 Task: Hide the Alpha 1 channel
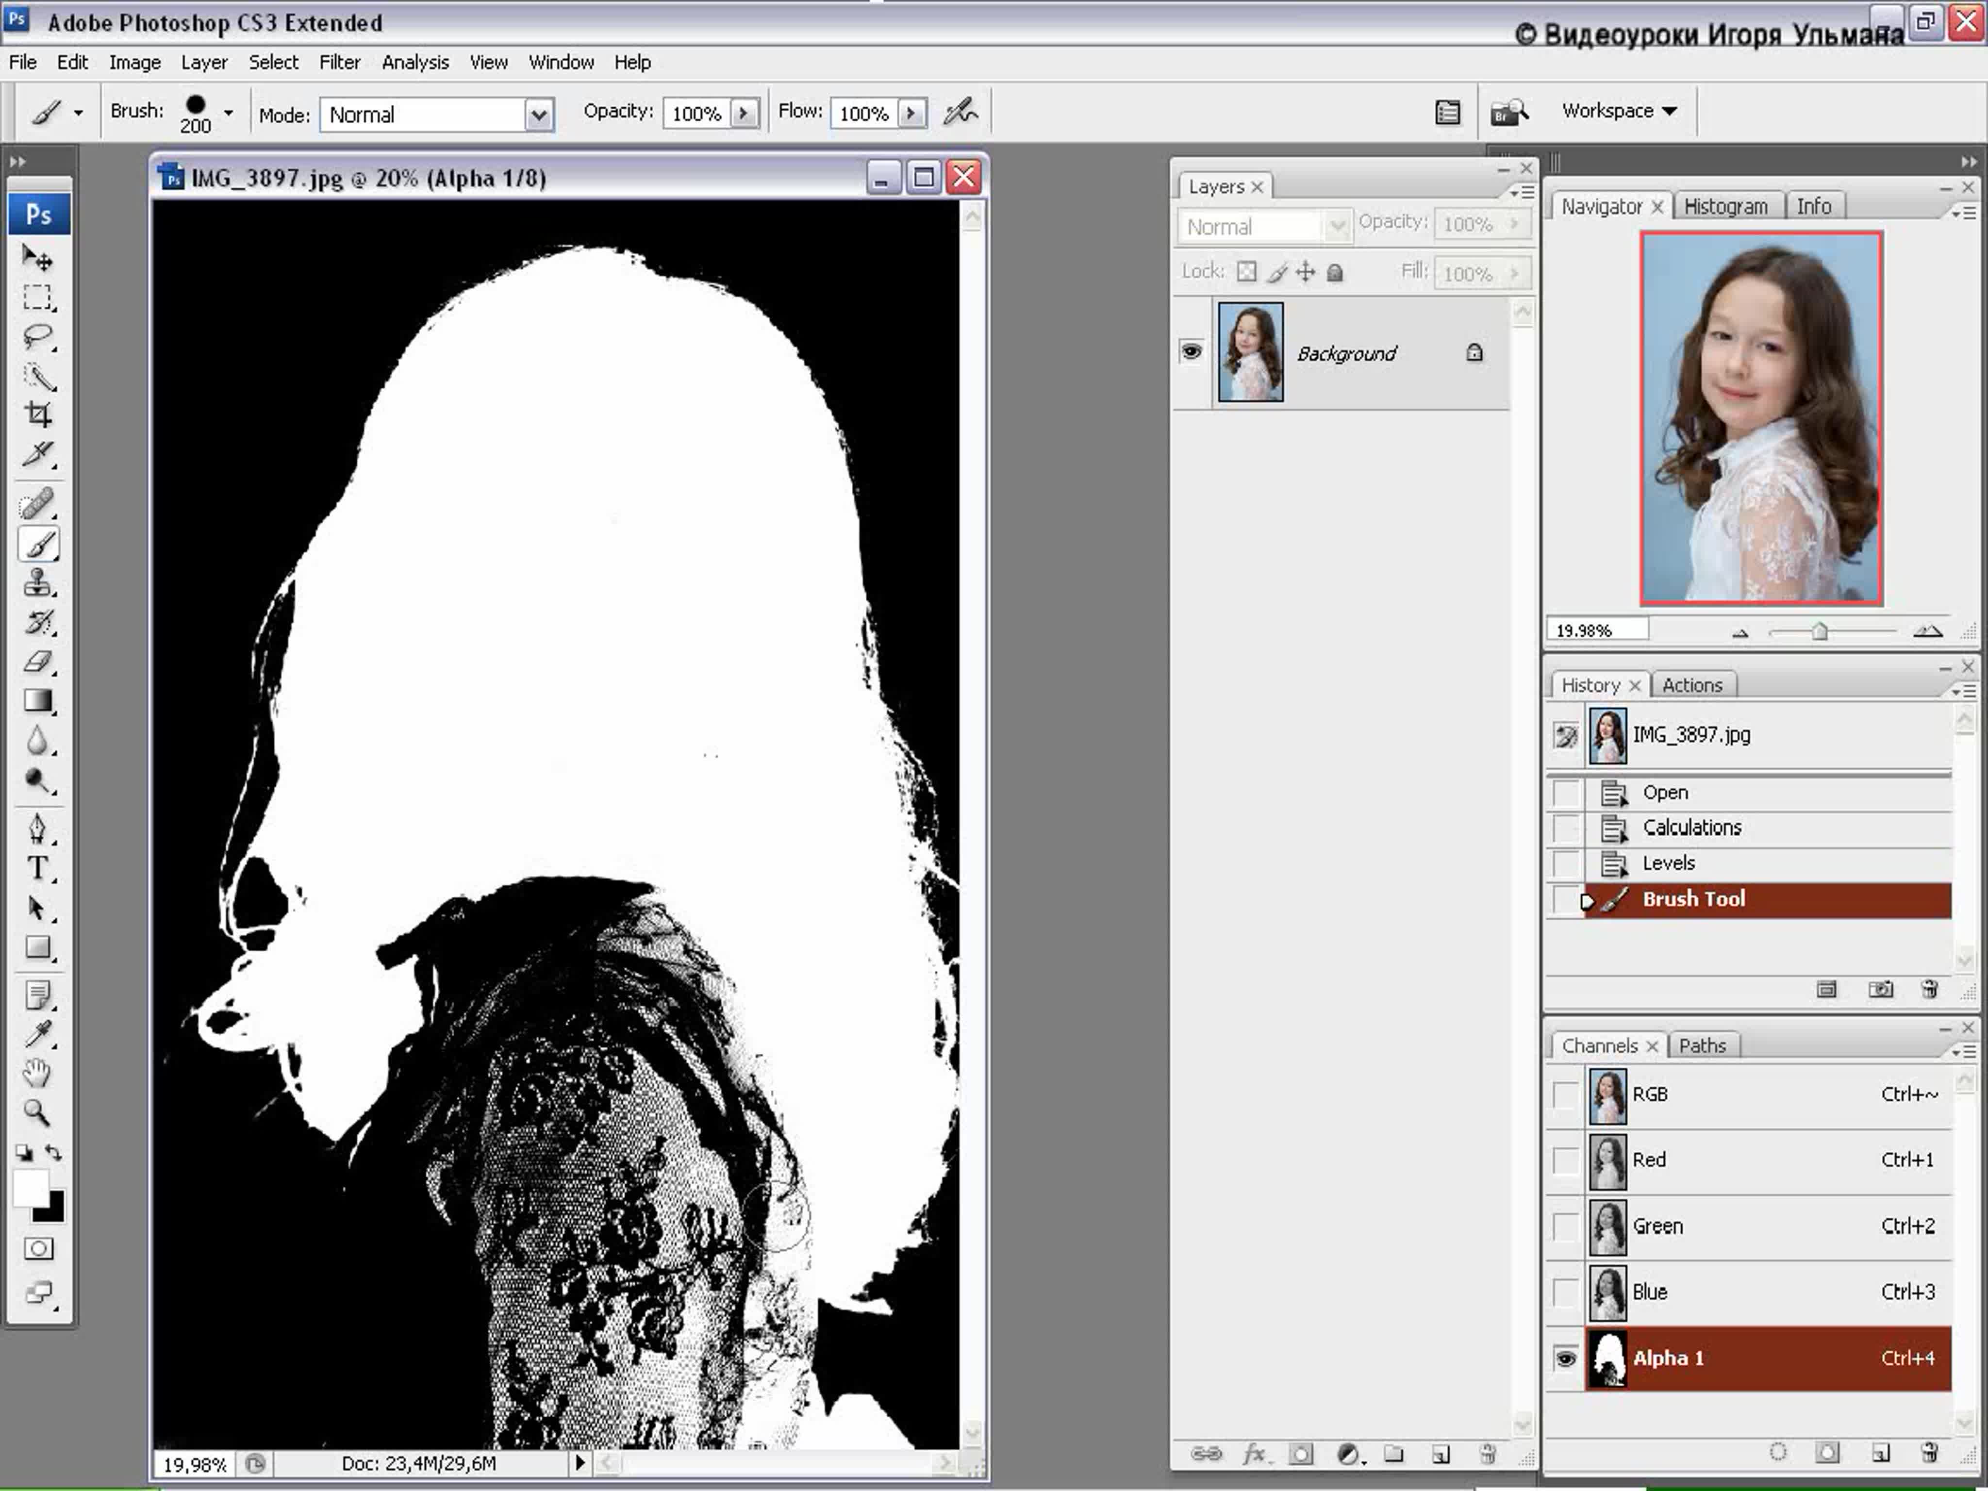(1565, 1358)
